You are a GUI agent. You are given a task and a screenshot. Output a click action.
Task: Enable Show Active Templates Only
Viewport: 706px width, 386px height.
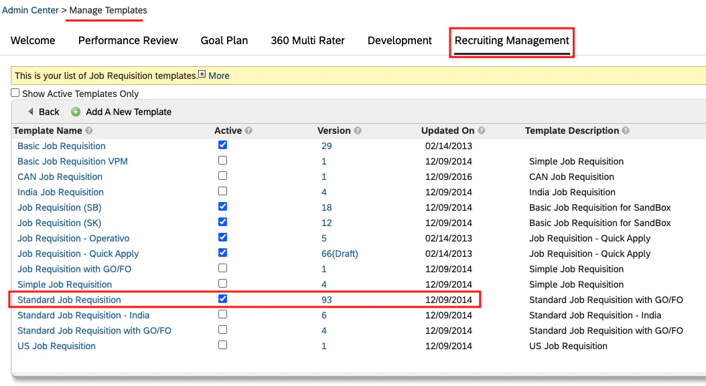pyautogui.click(x=15, y=92)
